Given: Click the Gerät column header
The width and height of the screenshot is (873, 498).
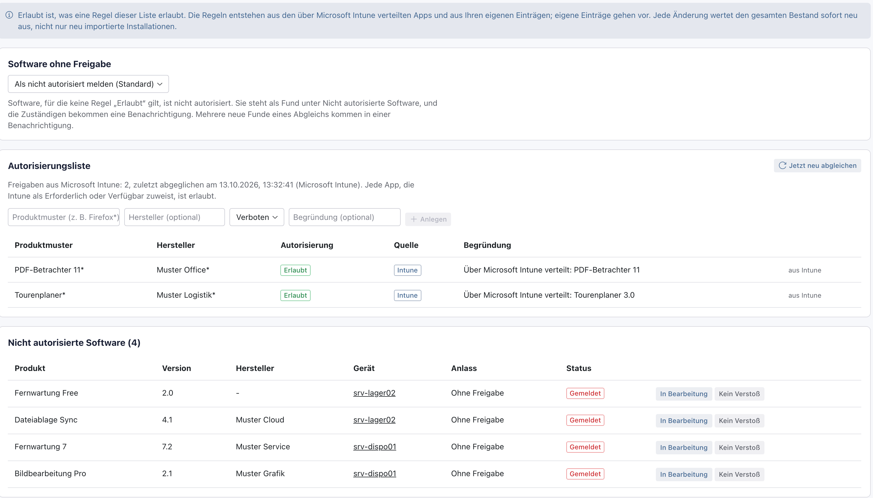Looking at the screenshot, I should click(x=364, y=368).
